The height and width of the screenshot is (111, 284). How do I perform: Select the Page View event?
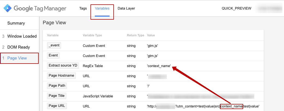tap(17, 58)
